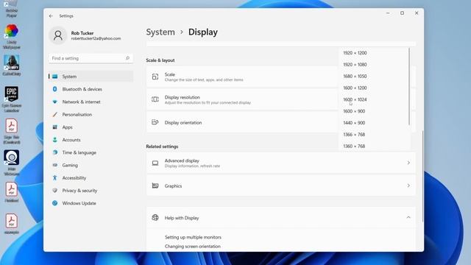Click the Help with Display globe icon
471x265 pixels.
(x=155, y=218)
